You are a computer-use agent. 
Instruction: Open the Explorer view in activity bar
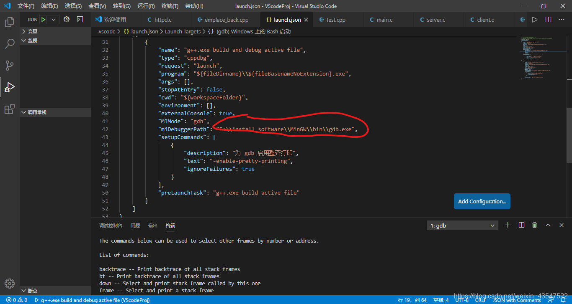point(9,22)
